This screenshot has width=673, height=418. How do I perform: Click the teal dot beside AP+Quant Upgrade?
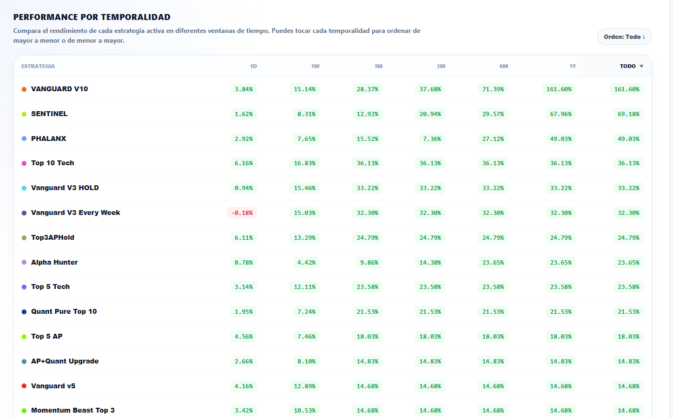pos(24,361)
